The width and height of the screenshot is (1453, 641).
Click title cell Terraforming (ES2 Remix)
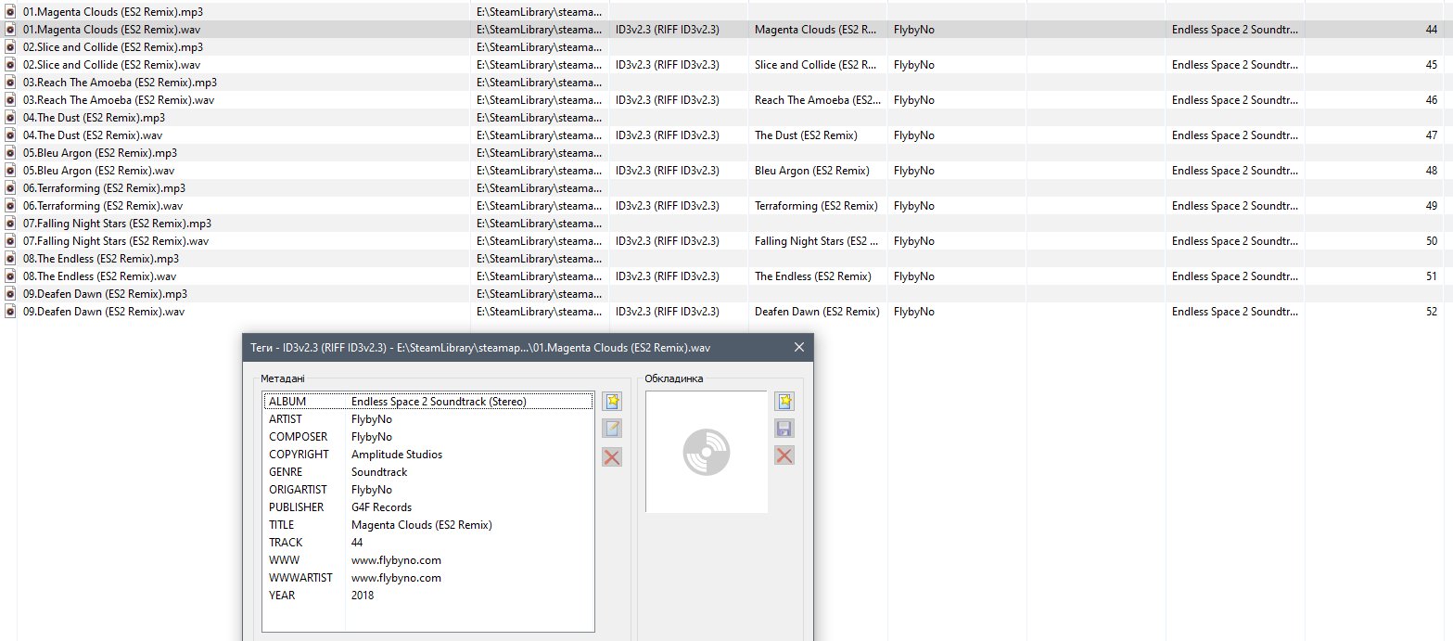coord(816,206)
